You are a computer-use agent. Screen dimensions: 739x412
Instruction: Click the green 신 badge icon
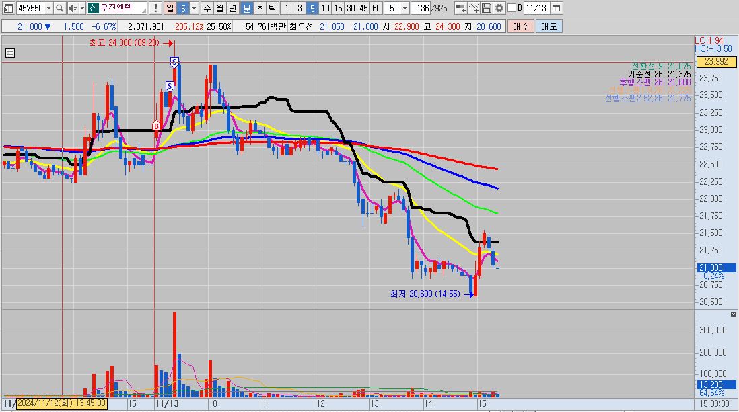93,8
